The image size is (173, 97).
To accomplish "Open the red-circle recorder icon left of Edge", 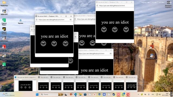I will pyautogui.click(x=71, y=95).
